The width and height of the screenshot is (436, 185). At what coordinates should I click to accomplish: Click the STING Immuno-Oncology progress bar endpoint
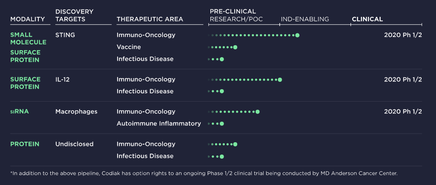pos(297,35)
